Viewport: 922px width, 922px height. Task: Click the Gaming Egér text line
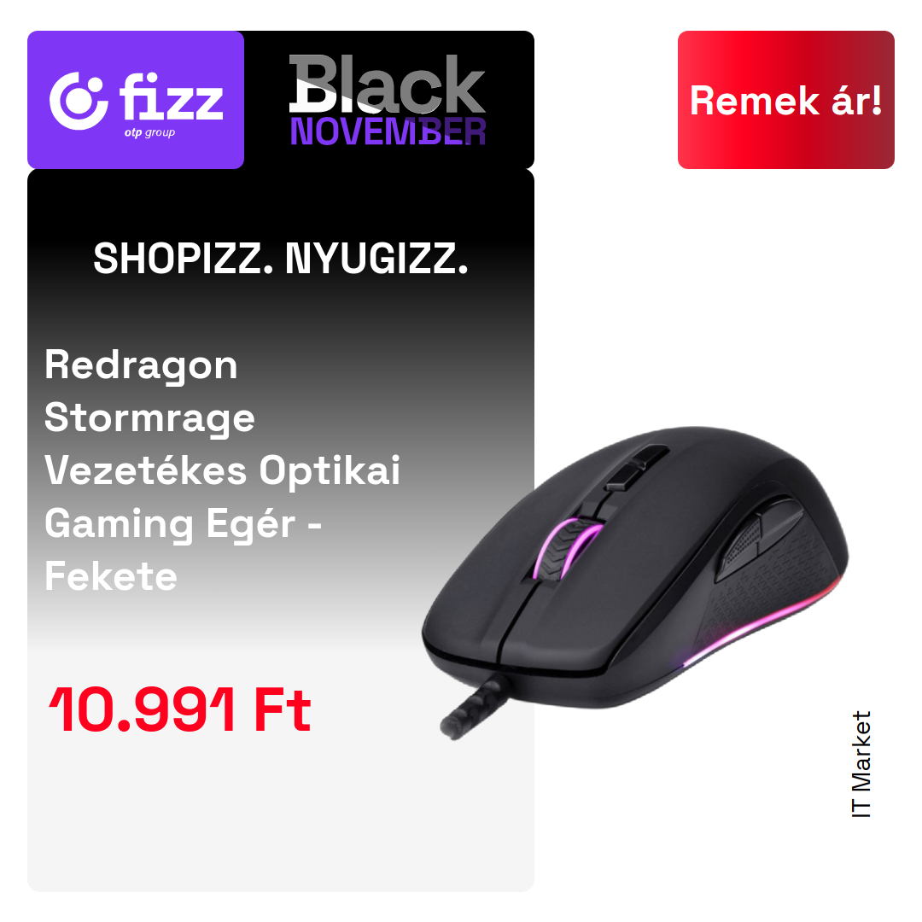click(183, 524)
